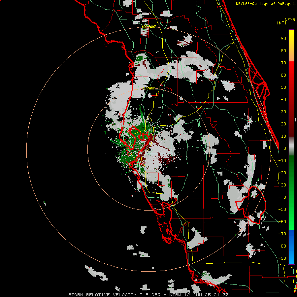Click the 100 NMI range ring label

[148, 27]
